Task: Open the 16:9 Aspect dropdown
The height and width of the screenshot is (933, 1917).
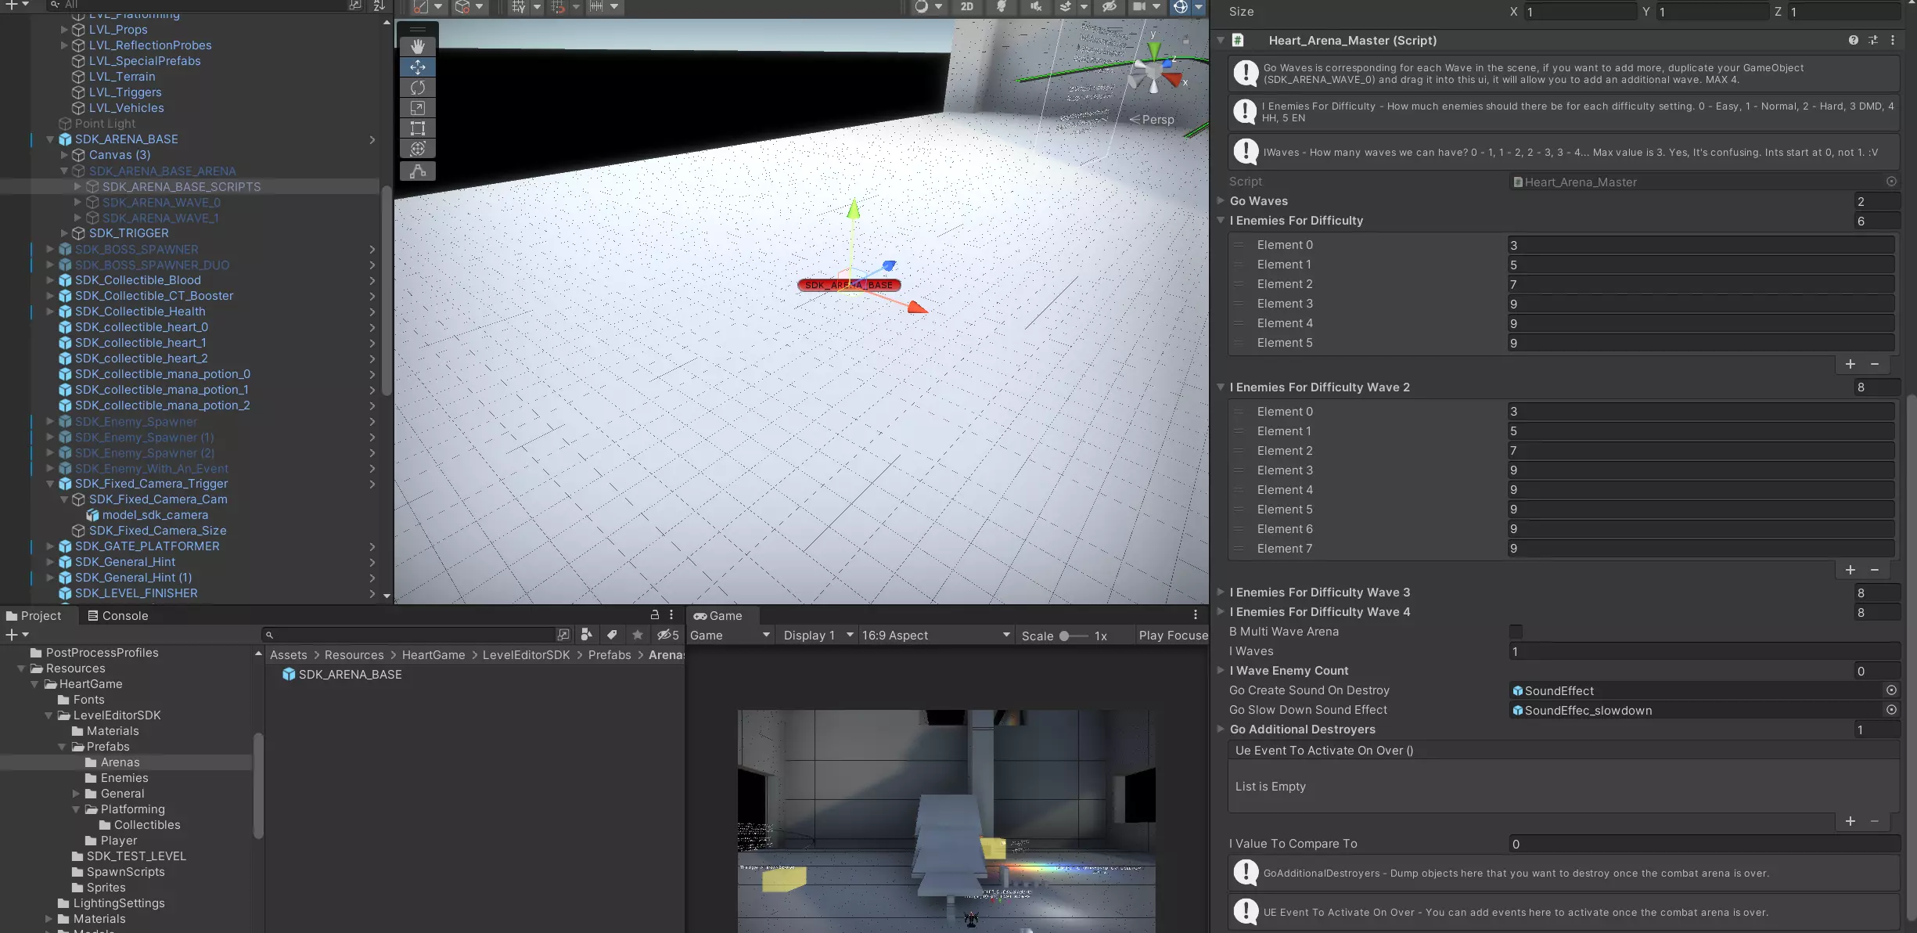Action: pyautogui.click(x=935, y=636)
